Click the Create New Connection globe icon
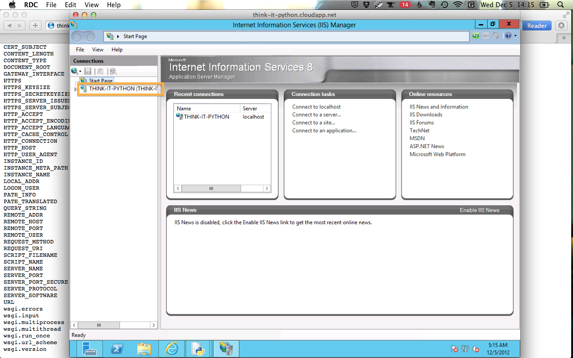The height and width of the screenshot is (358, 573). coord(74,71)
